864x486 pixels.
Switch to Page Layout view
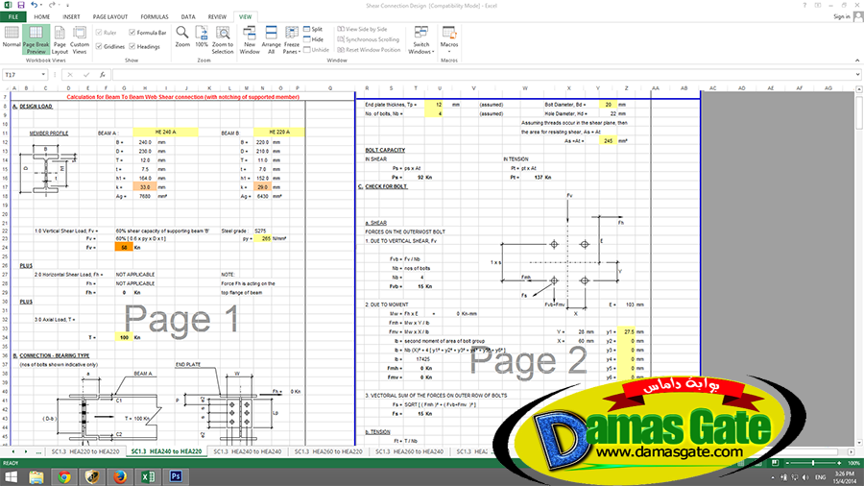[60, 38]
